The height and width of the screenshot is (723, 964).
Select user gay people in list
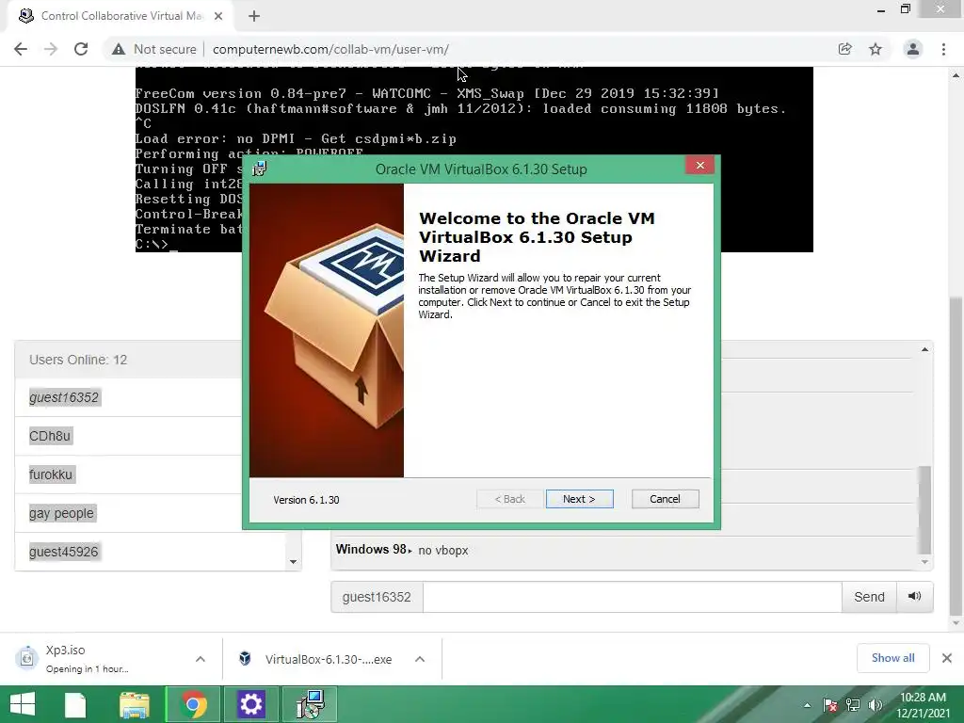[61, 513]
